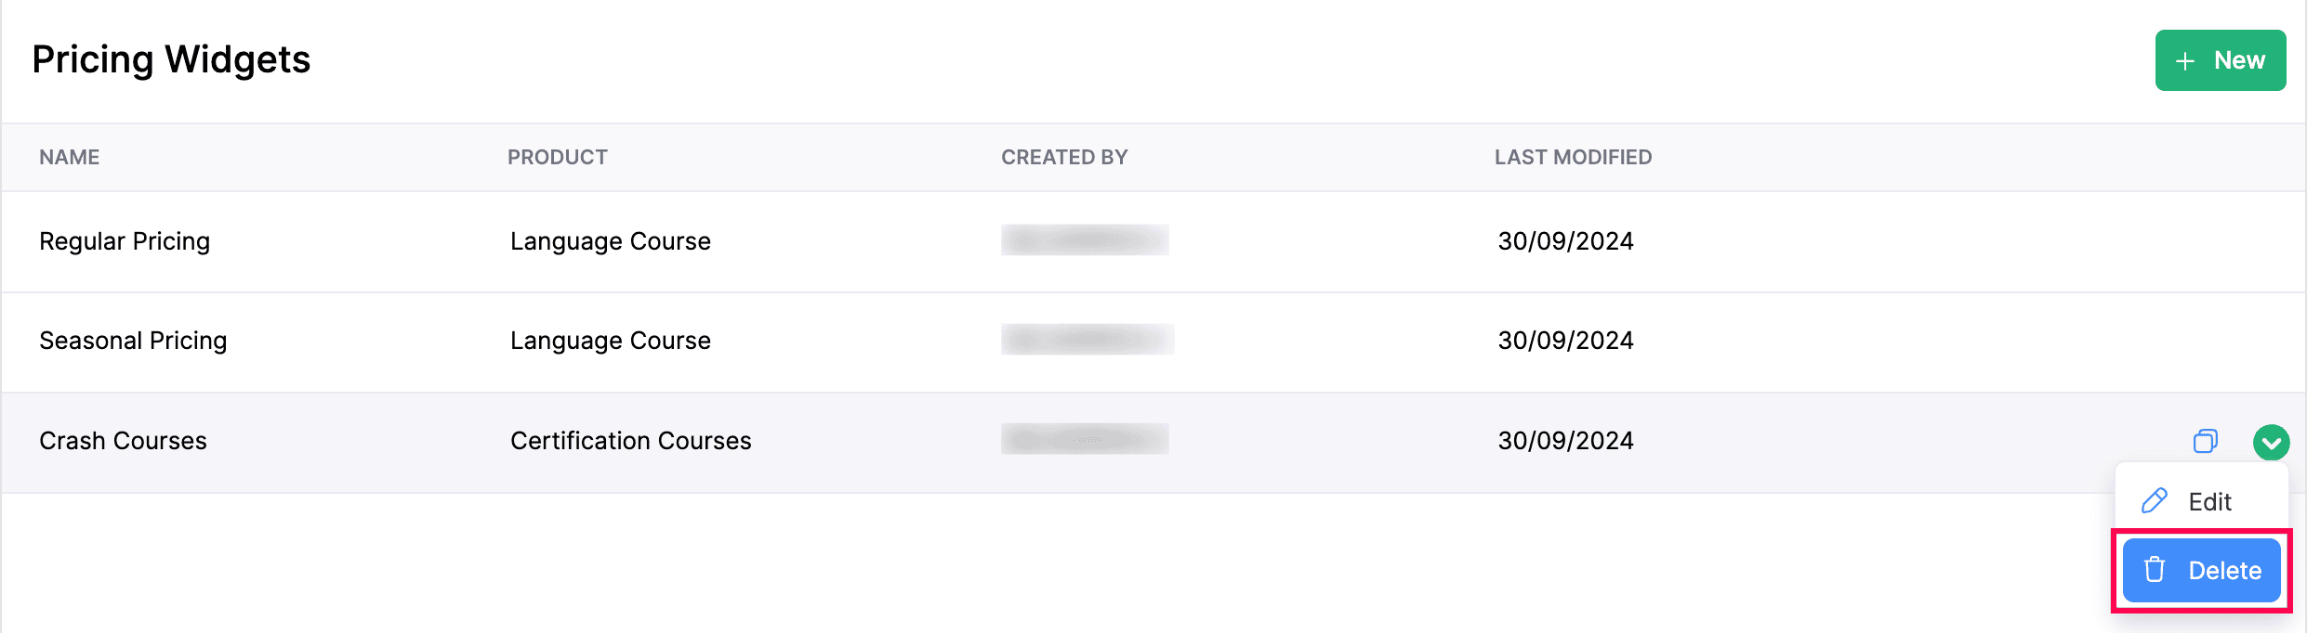Viewport: 2307px width, 633px height.
Task: Click the Pricing Widgets page heading
Action: [171, 59]
